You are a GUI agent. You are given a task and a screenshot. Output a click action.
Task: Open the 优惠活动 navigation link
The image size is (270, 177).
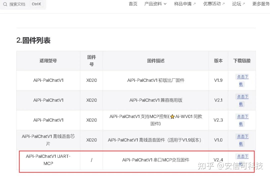pyautogui.click(x=214, y=4)
